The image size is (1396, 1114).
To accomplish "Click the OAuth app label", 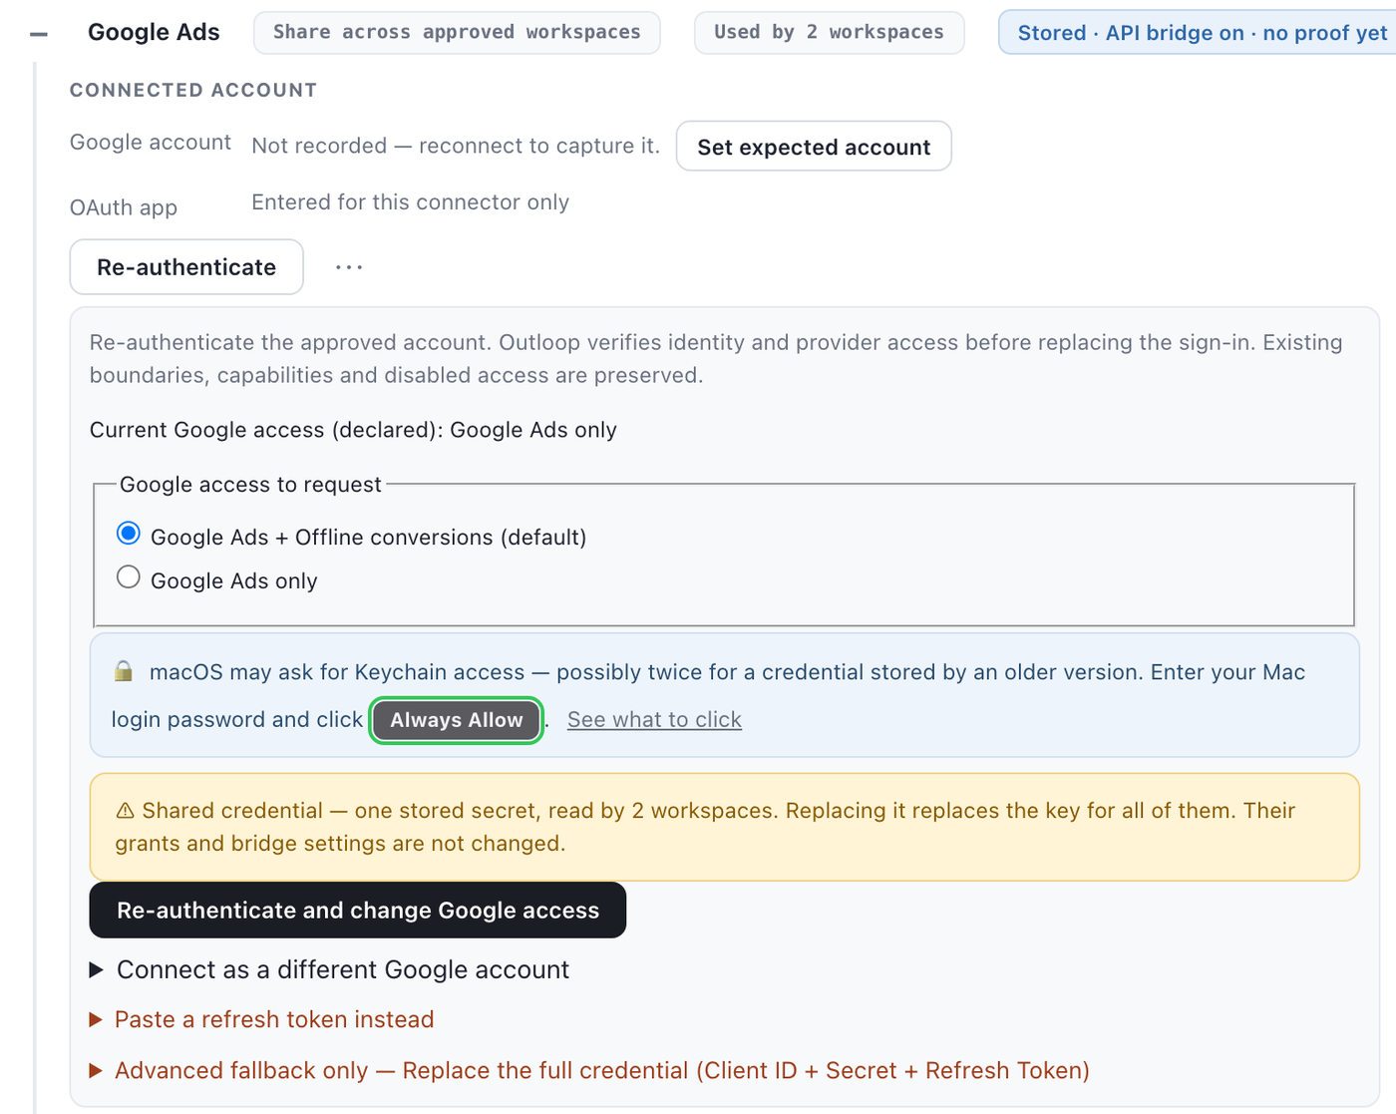I will [124, 207].
